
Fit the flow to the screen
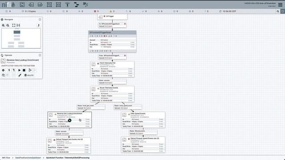point(14,25)
